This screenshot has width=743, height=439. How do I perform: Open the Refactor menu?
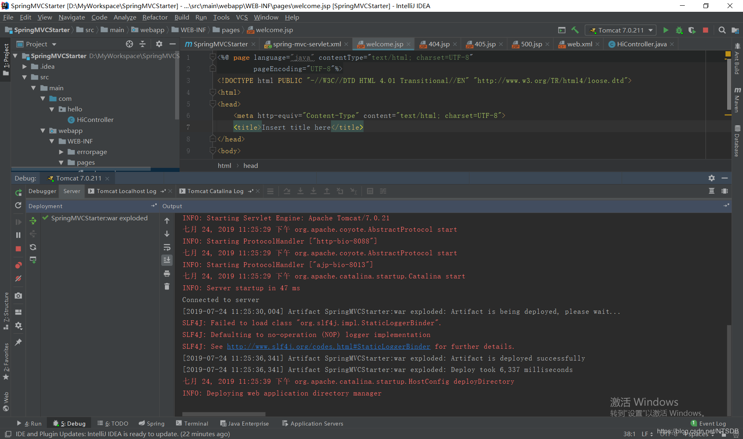155,17
